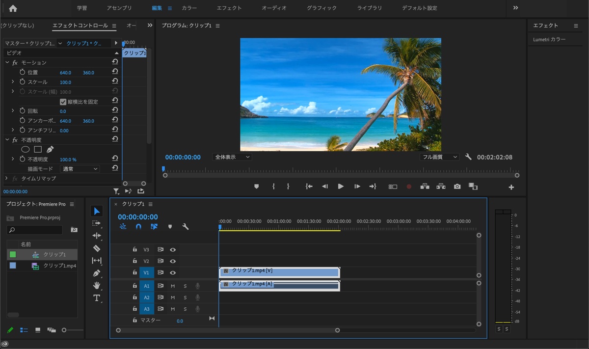589x349 pixels.
Task: Toggle V2 track visibility eye
Action: pyautogui.click(x=173, y=262)
